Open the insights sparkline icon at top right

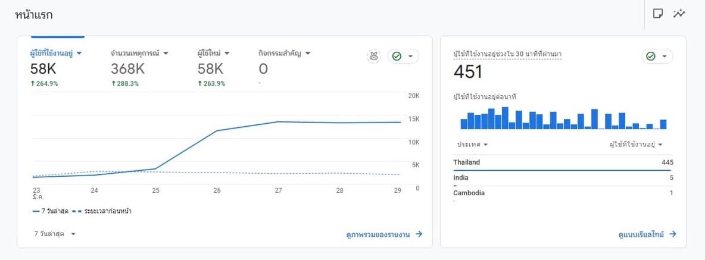[x=679, y=14]
